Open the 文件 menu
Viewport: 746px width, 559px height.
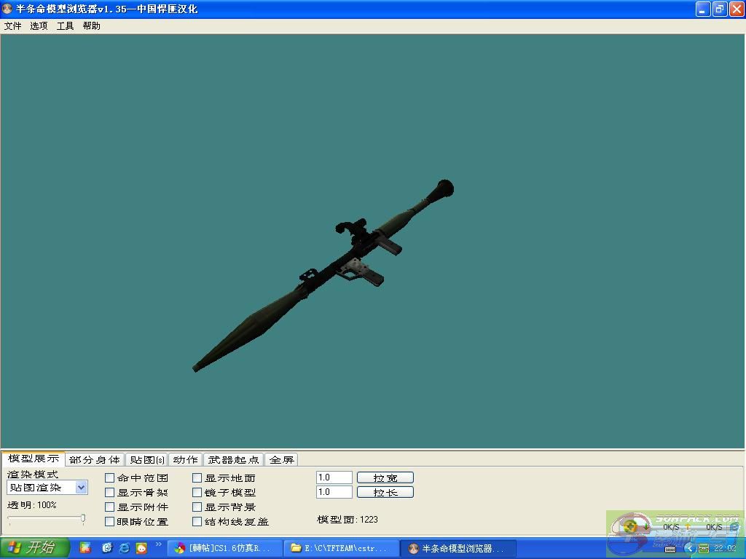(13, 25)
